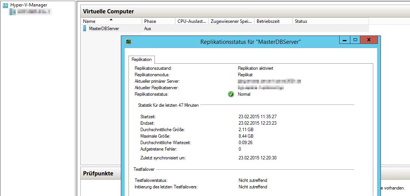This screenshot has width=410, height=196.
Task: Click the Hyper-V-Manager icon in the tree
Action: point(6,5)
